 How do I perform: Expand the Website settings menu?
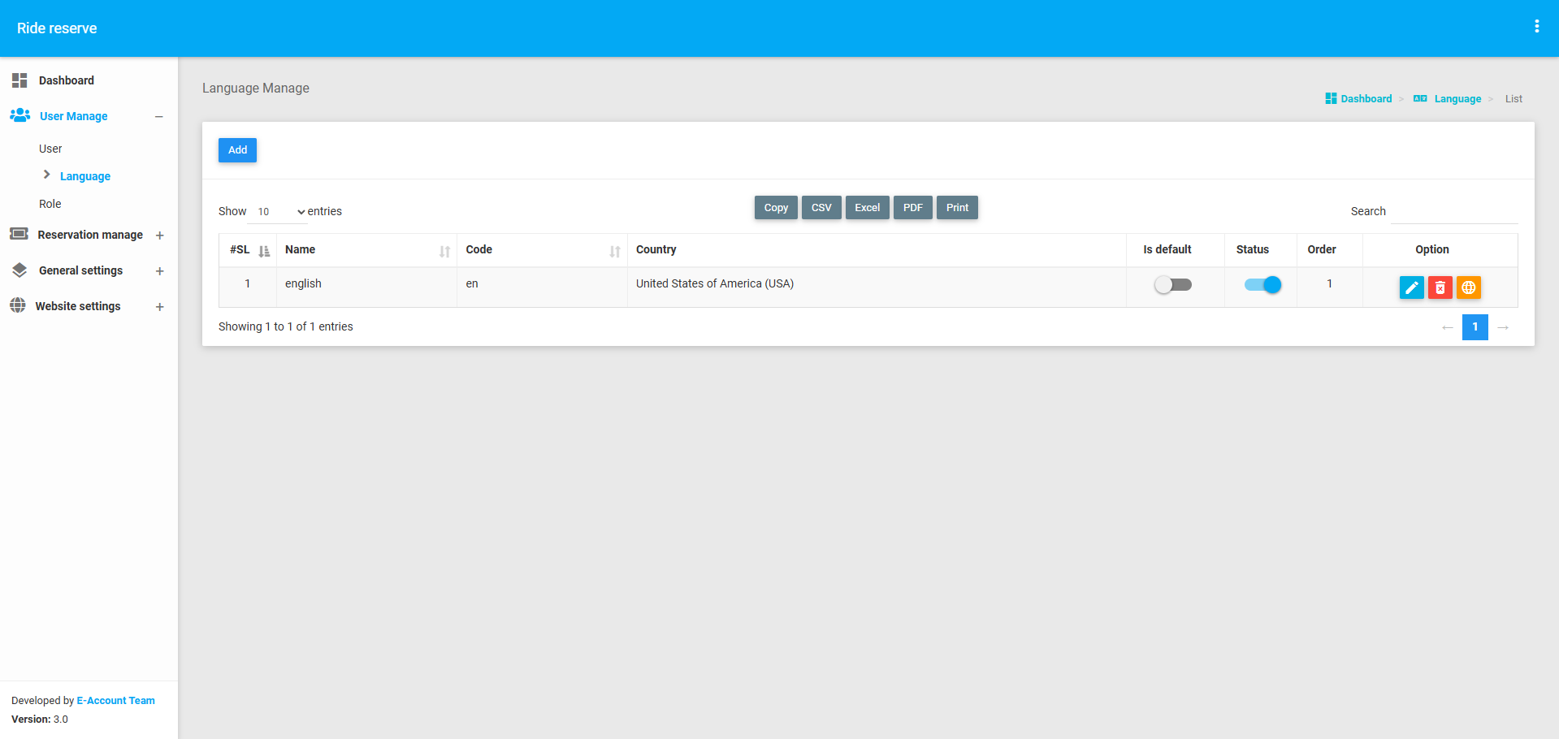click(x=160, y=307)
